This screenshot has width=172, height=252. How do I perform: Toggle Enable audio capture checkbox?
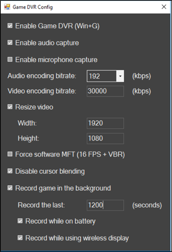10,43
